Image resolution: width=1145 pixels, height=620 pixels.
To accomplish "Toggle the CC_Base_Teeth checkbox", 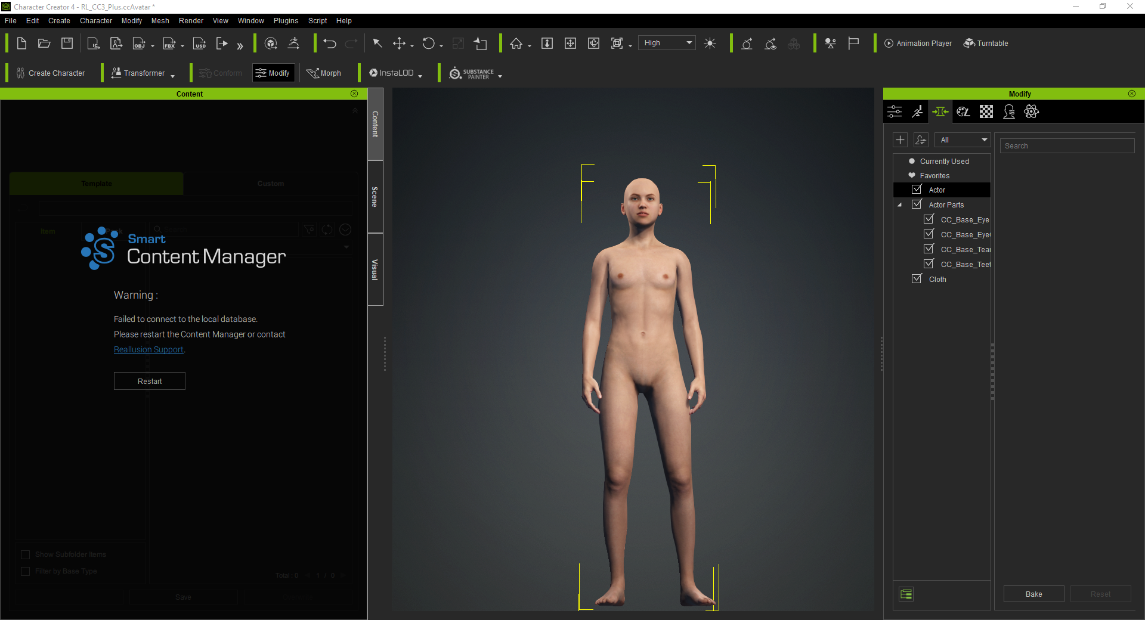I will [x=929, y=264].
